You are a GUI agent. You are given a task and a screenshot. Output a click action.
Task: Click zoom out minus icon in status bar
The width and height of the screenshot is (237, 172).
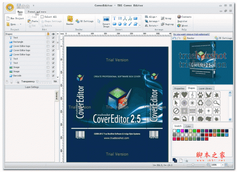point(208,165)
